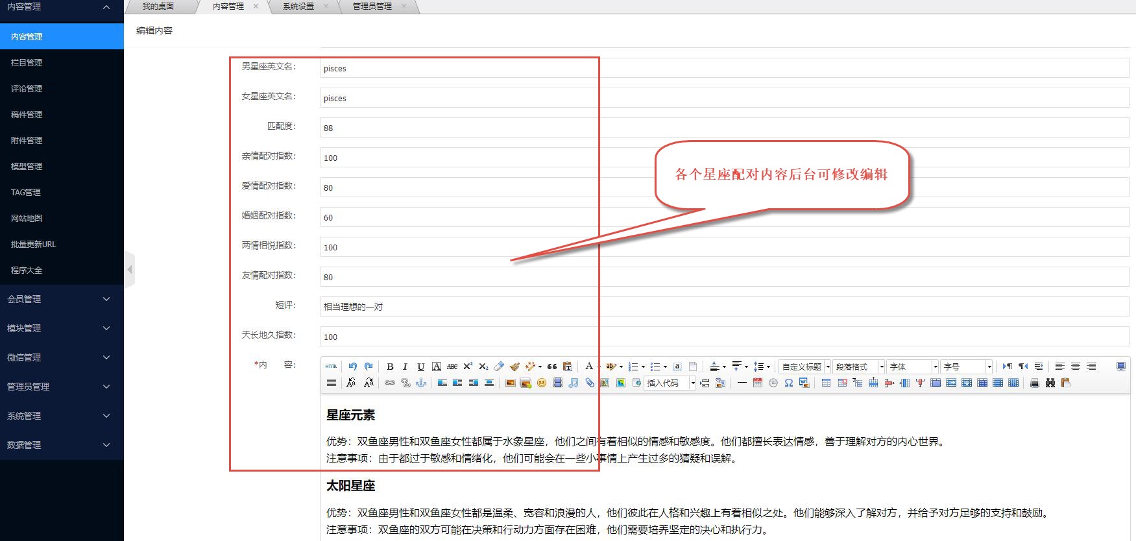
Task: Click the HTML source view icon
Action: (x=331, y=367)
